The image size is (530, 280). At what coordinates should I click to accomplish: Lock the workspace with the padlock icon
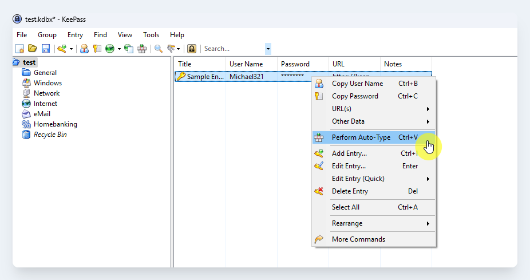(192, 49)
